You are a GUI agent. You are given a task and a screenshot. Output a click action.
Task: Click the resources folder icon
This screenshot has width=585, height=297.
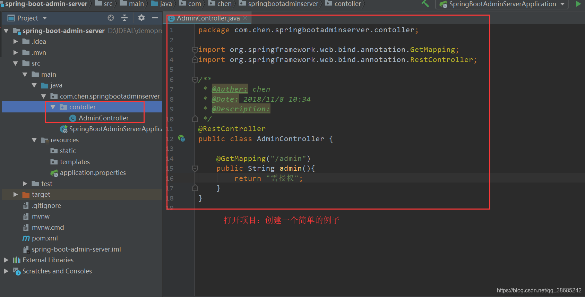(x=45, y=141)
